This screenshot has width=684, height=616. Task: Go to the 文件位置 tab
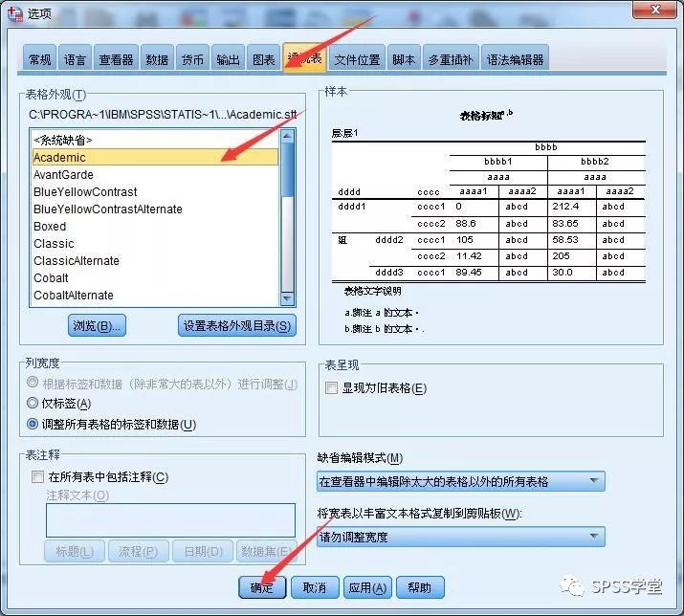(x=357, y=59)
